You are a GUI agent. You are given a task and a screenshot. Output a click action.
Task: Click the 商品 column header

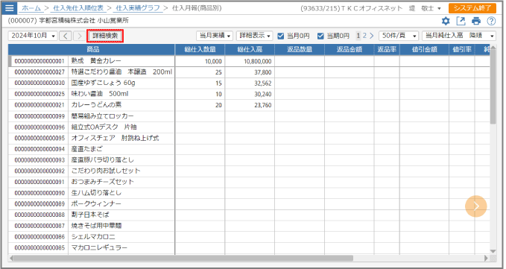92,49
